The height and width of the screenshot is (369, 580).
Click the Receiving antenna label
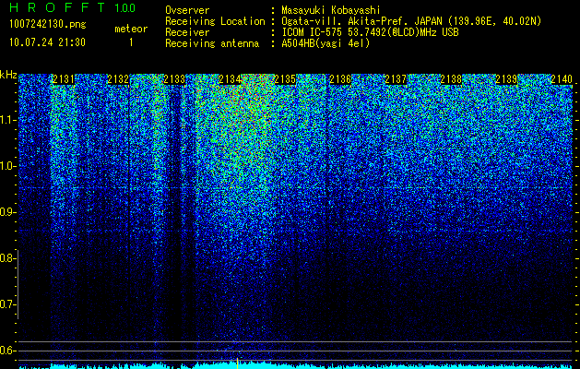pyautogui.click(x=212, y=43)
